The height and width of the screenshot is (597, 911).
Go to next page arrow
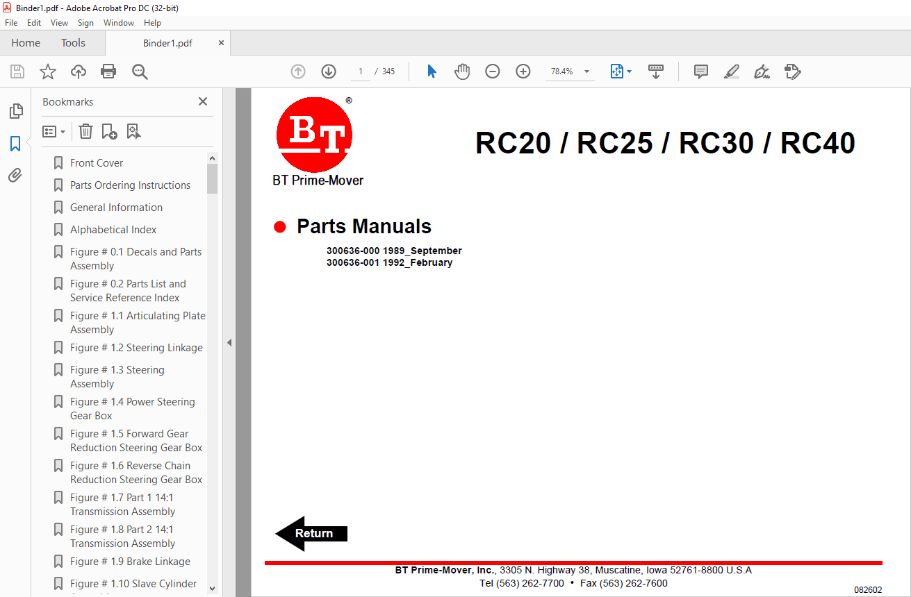[x=329, y=72]
